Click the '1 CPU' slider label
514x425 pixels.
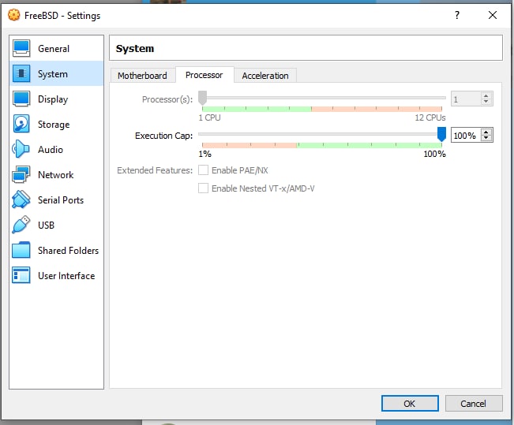(x=209, y=117)
